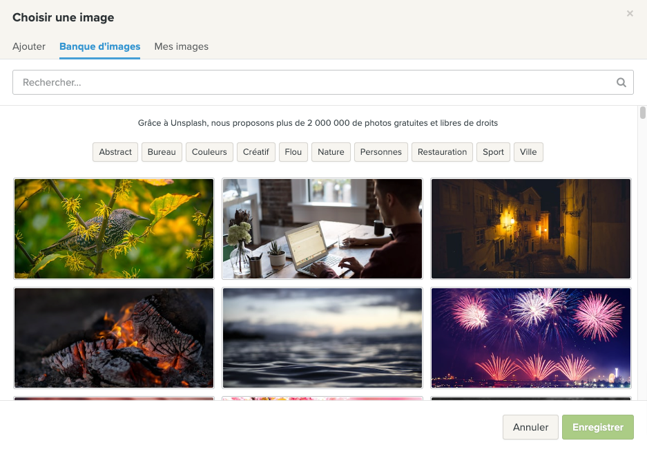Filter images by Abstract category
The image size is (647, 452).
click(115, 152)
